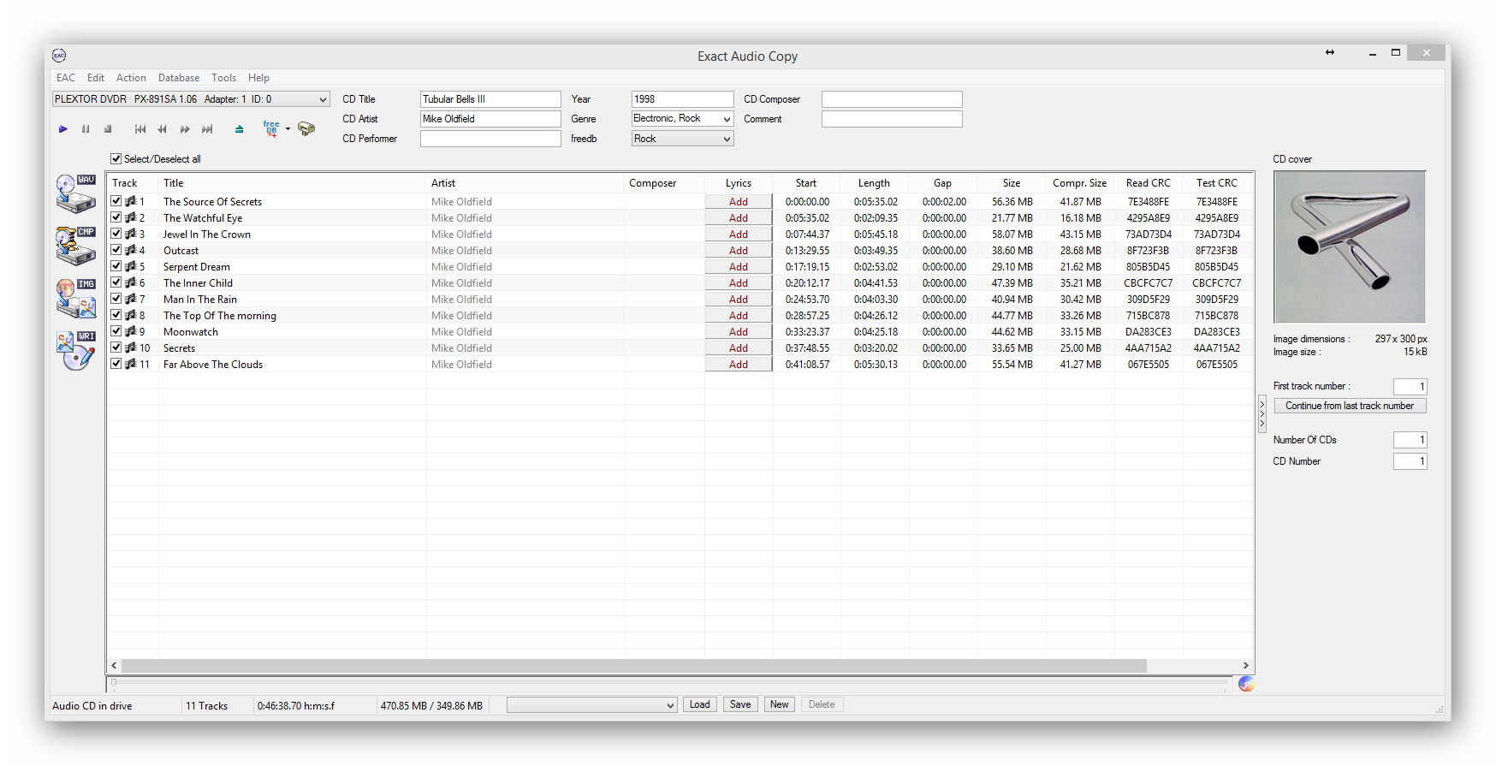Click the CMP compressed copy icon

(x=75, y=246)
